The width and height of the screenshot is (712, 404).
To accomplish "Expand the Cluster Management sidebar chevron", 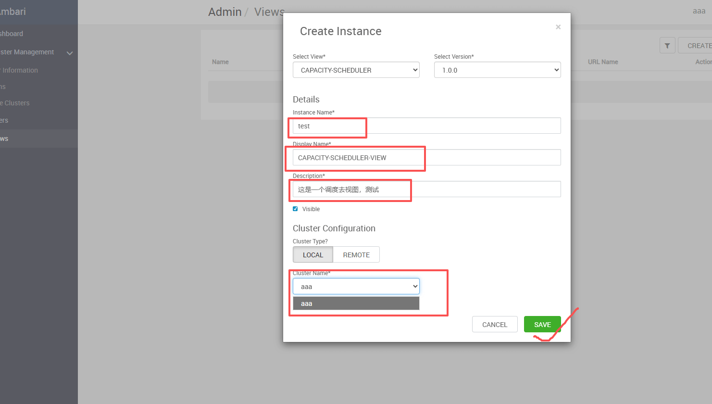I will (x=70, y=53).
